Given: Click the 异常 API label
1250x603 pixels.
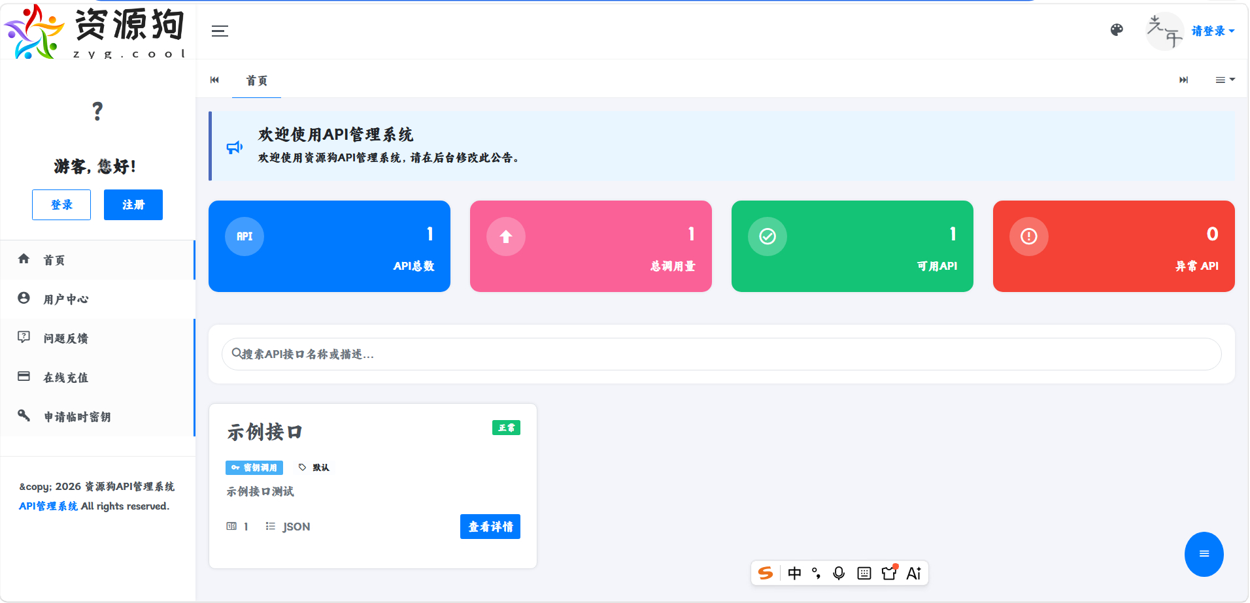Looking at the screenshot, I should [x=1197, y=266].
